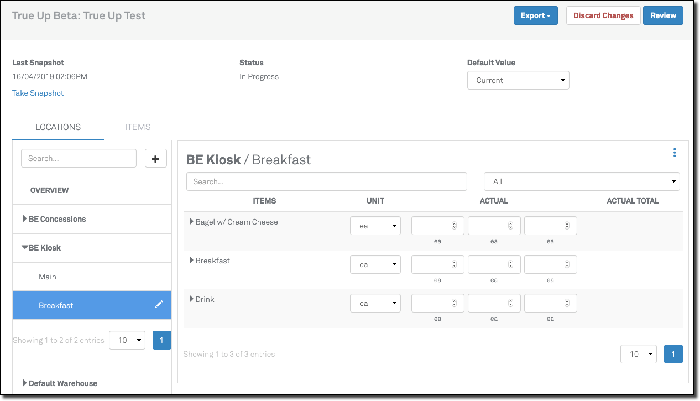Open unit dropdown for Bagel w/ Cream Cheese
This screenshot has height=401, width=700.
click(375, 226)
